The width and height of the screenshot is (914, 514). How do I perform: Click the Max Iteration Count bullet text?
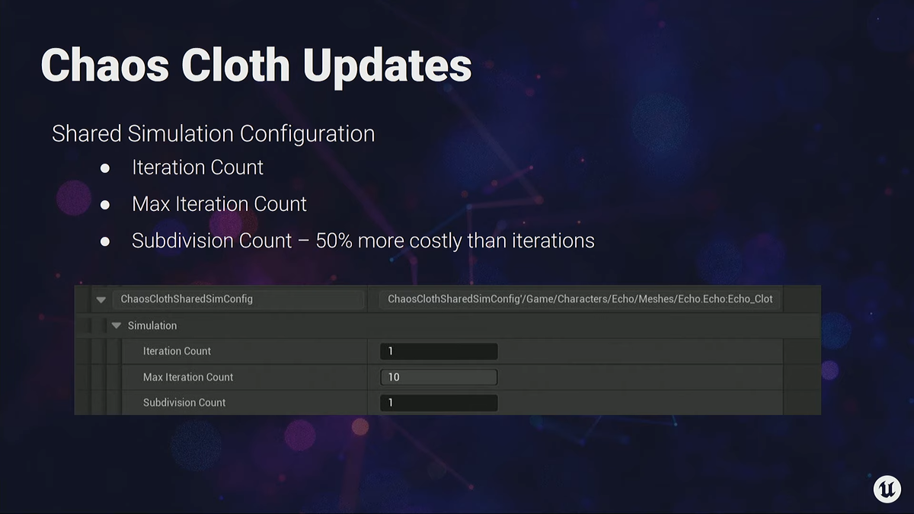[219, 204]
